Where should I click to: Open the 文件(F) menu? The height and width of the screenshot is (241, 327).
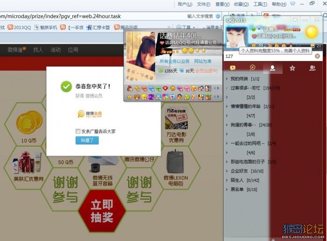click(x=204, y=4)
